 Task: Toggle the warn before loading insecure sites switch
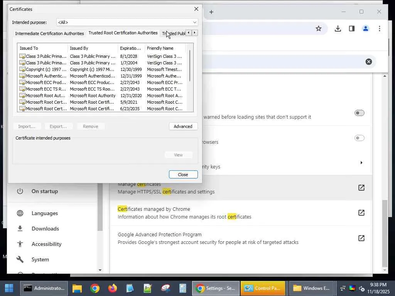(x=359, y=113)
